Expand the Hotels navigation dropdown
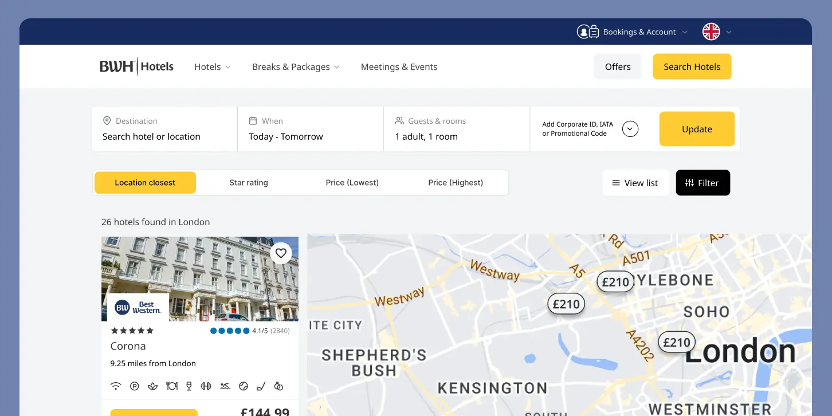The width and height of the screenshot is (832, 416). click(212, 66)
